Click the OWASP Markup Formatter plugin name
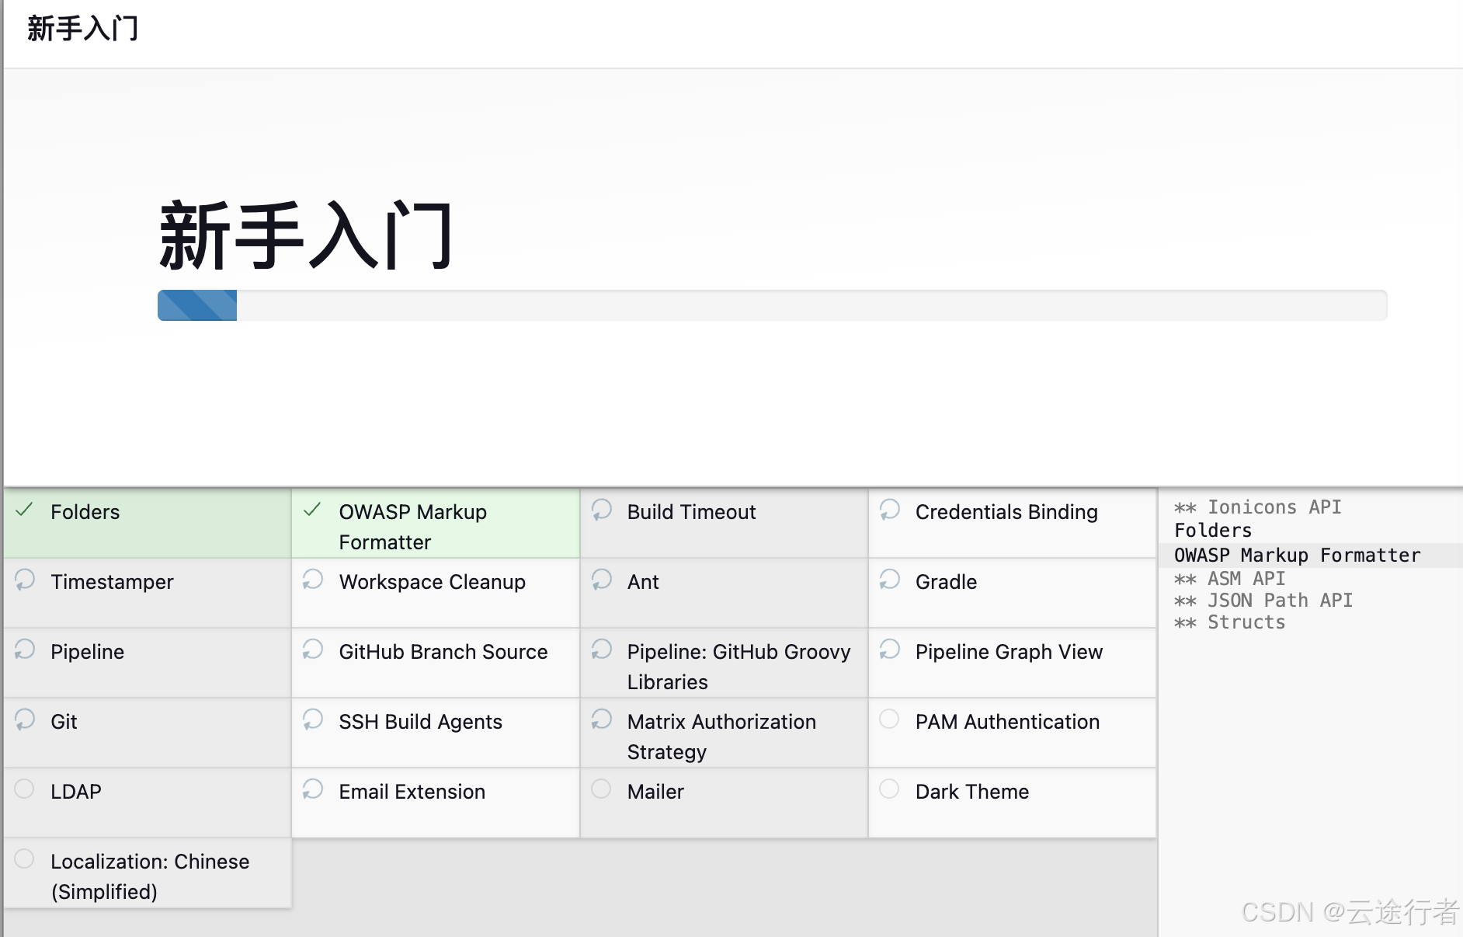This screenshot has height=937, width=1463. [x=413, y=527]
